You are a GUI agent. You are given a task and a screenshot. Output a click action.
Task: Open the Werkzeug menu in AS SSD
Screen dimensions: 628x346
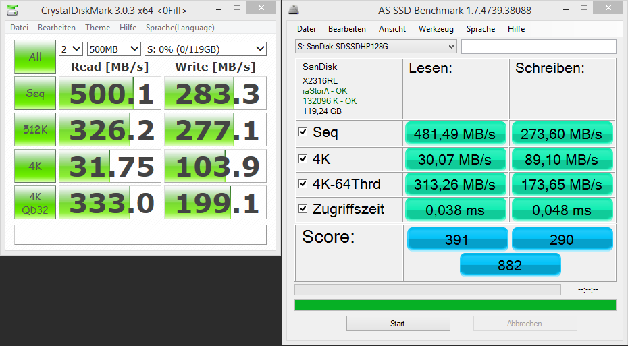click(x=436, y=29)
